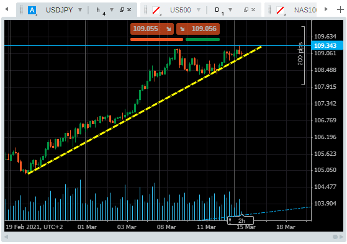347x244 pixels.
Task: Open the USDJPY symbol dropdown arrow
Action: pyautogui.click(x=80, y=10)
